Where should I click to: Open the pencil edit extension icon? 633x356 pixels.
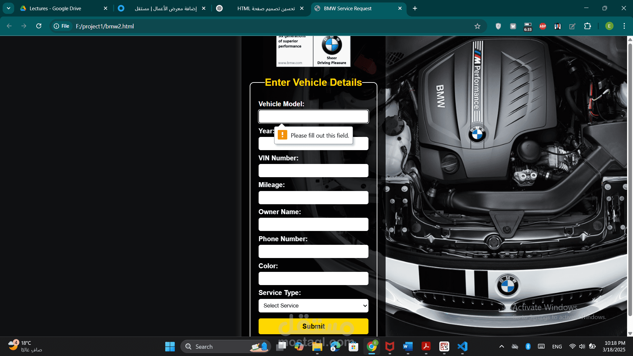coord(572,26)
